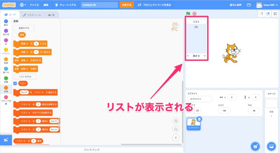Hide sprite with crossed eye toggle
Image resolution: width=280 pixels, height=153 pixels.
(x=198, y=110)
